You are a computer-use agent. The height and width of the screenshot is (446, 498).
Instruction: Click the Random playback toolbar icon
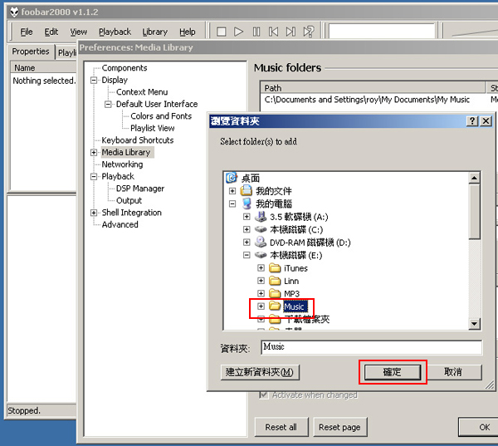pyautogui.click(x=309, y=32)
